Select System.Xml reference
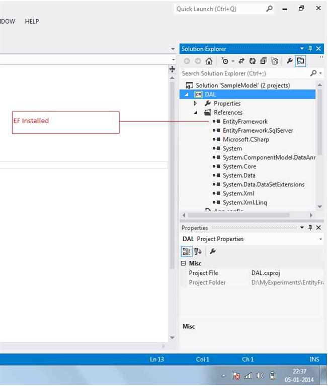Screen dimensions: 328x386 (x=238, y=194)
